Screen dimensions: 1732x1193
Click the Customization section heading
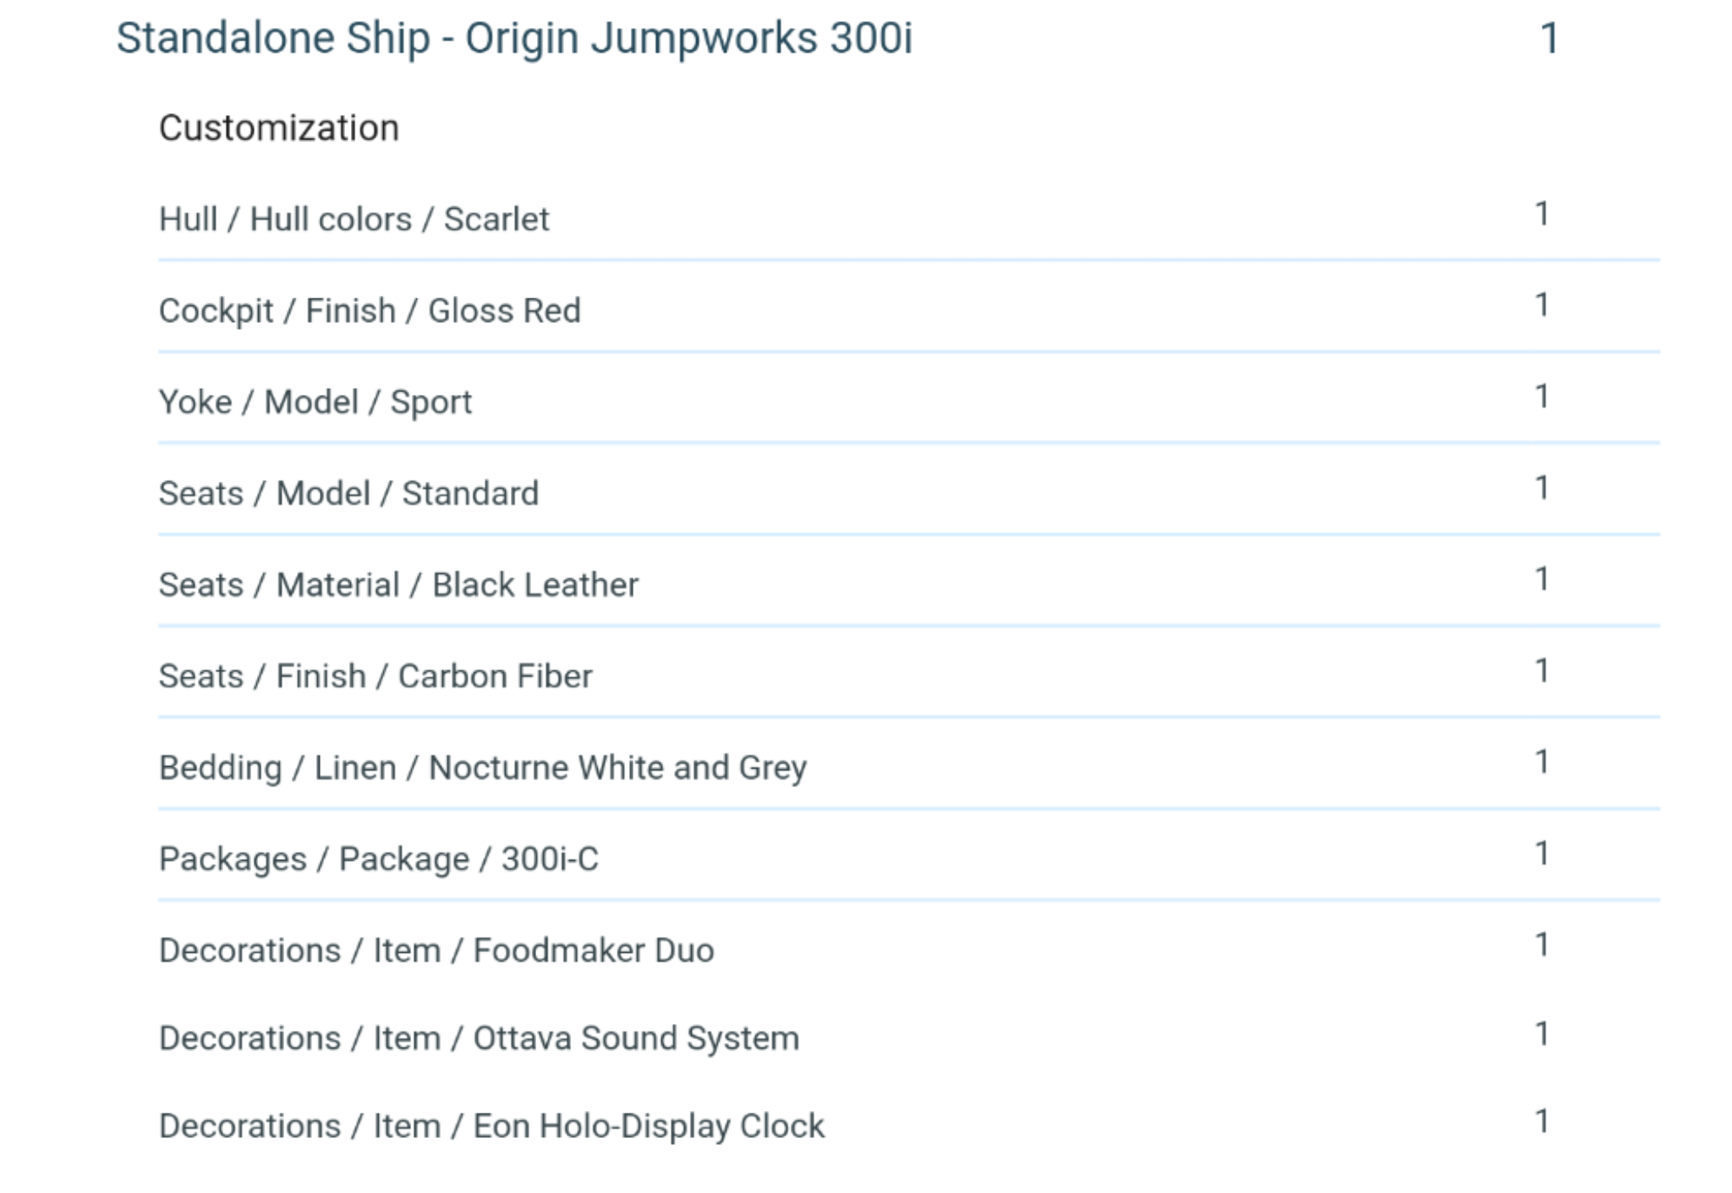coord(278,129)
